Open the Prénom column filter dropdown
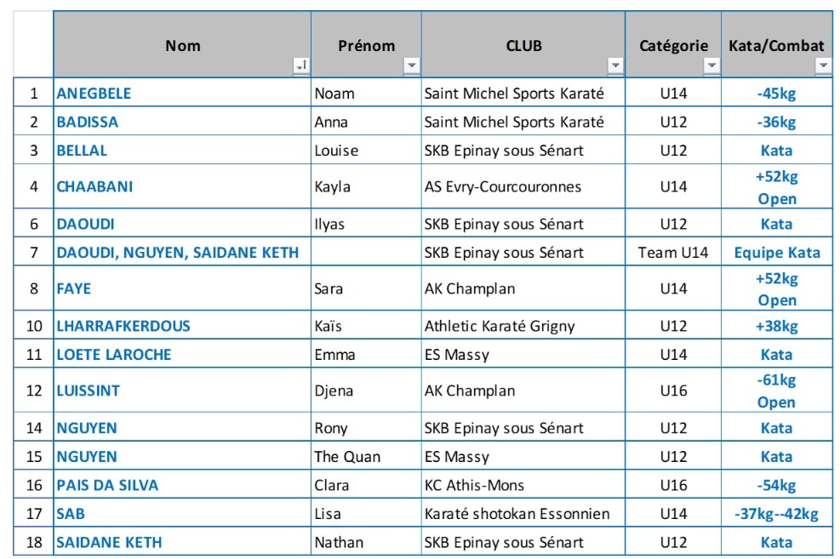 (x=412, y=66)
